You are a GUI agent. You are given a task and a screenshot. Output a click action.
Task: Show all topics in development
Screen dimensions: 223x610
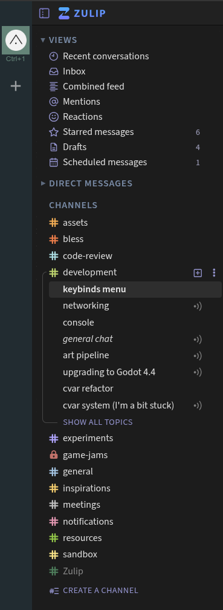[x=97, y=422]
